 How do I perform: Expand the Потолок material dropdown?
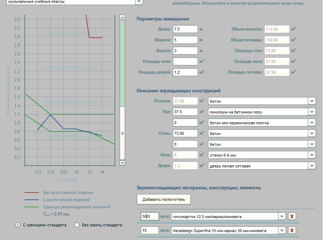[312, 101]
